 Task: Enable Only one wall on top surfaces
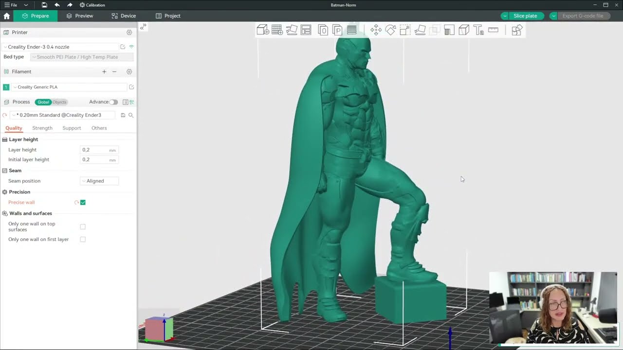pyautogui.click(x=83, y=227)
